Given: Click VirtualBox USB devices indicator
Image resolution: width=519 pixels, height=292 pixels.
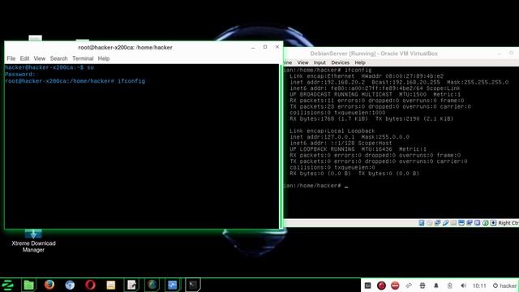Looking at the screenshot, I should (445, 223).
